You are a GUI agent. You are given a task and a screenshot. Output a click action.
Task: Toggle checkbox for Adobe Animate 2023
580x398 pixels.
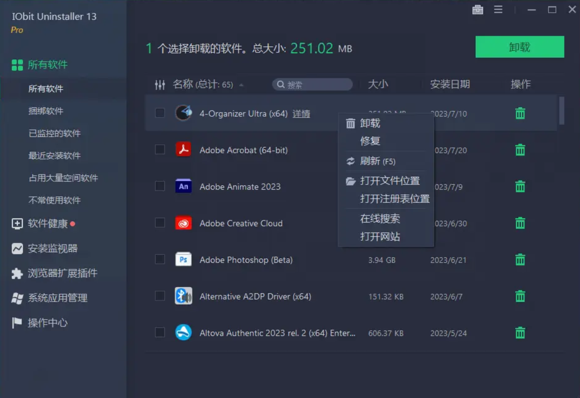point(160,186)
